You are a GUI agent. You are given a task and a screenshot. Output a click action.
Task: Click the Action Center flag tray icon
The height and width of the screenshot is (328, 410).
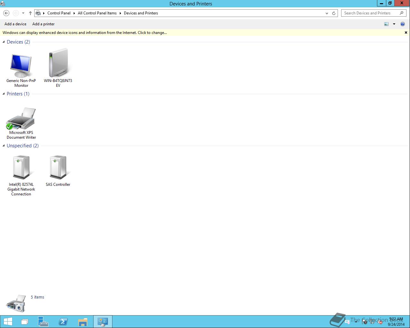(365, 322)
